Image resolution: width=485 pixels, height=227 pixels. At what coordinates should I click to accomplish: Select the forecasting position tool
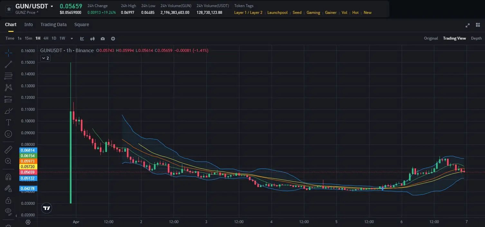[9, 99]
